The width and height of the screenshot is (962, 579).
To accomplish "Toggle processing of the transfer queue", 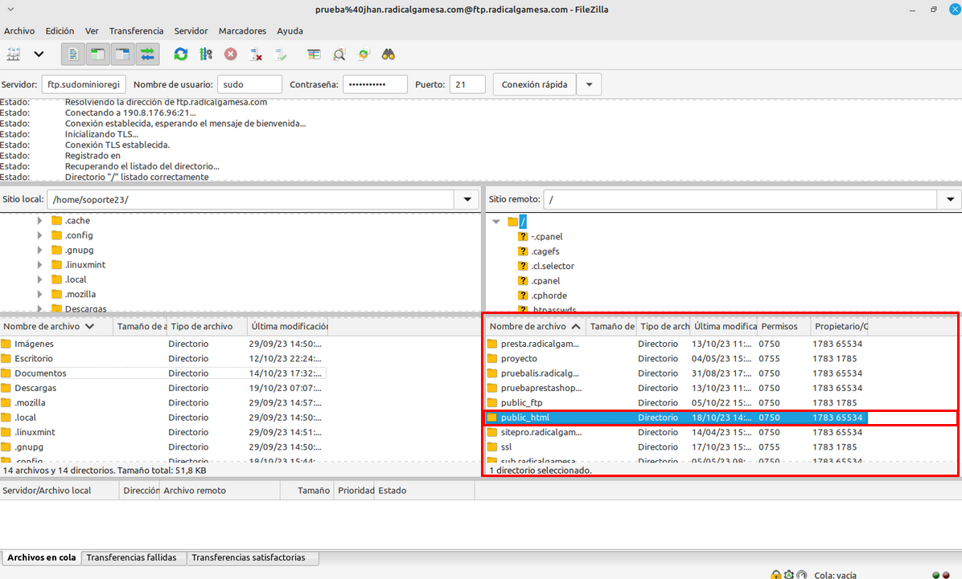I will [x=206, y=55].
